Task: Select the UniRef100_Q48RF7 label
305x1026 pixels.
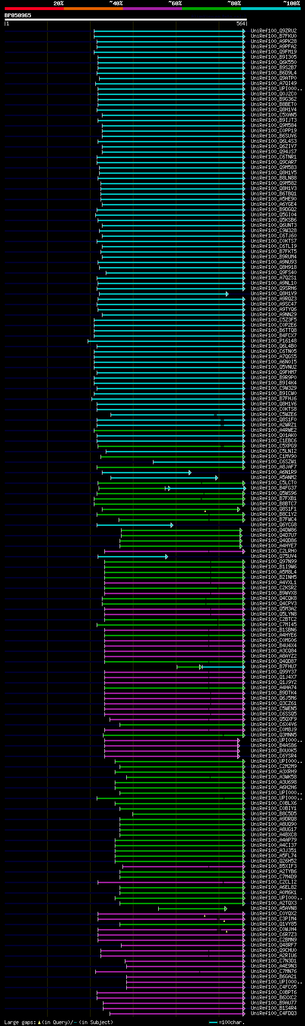Action: point(274,945)
